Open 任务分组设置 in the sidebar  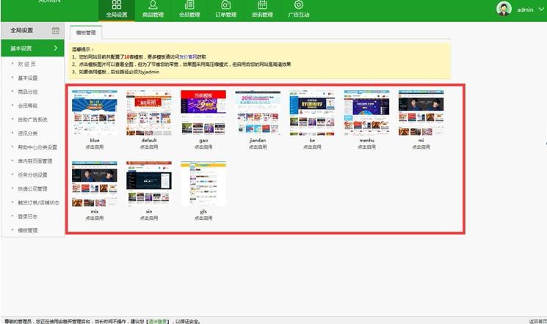(x=32, y=175)
